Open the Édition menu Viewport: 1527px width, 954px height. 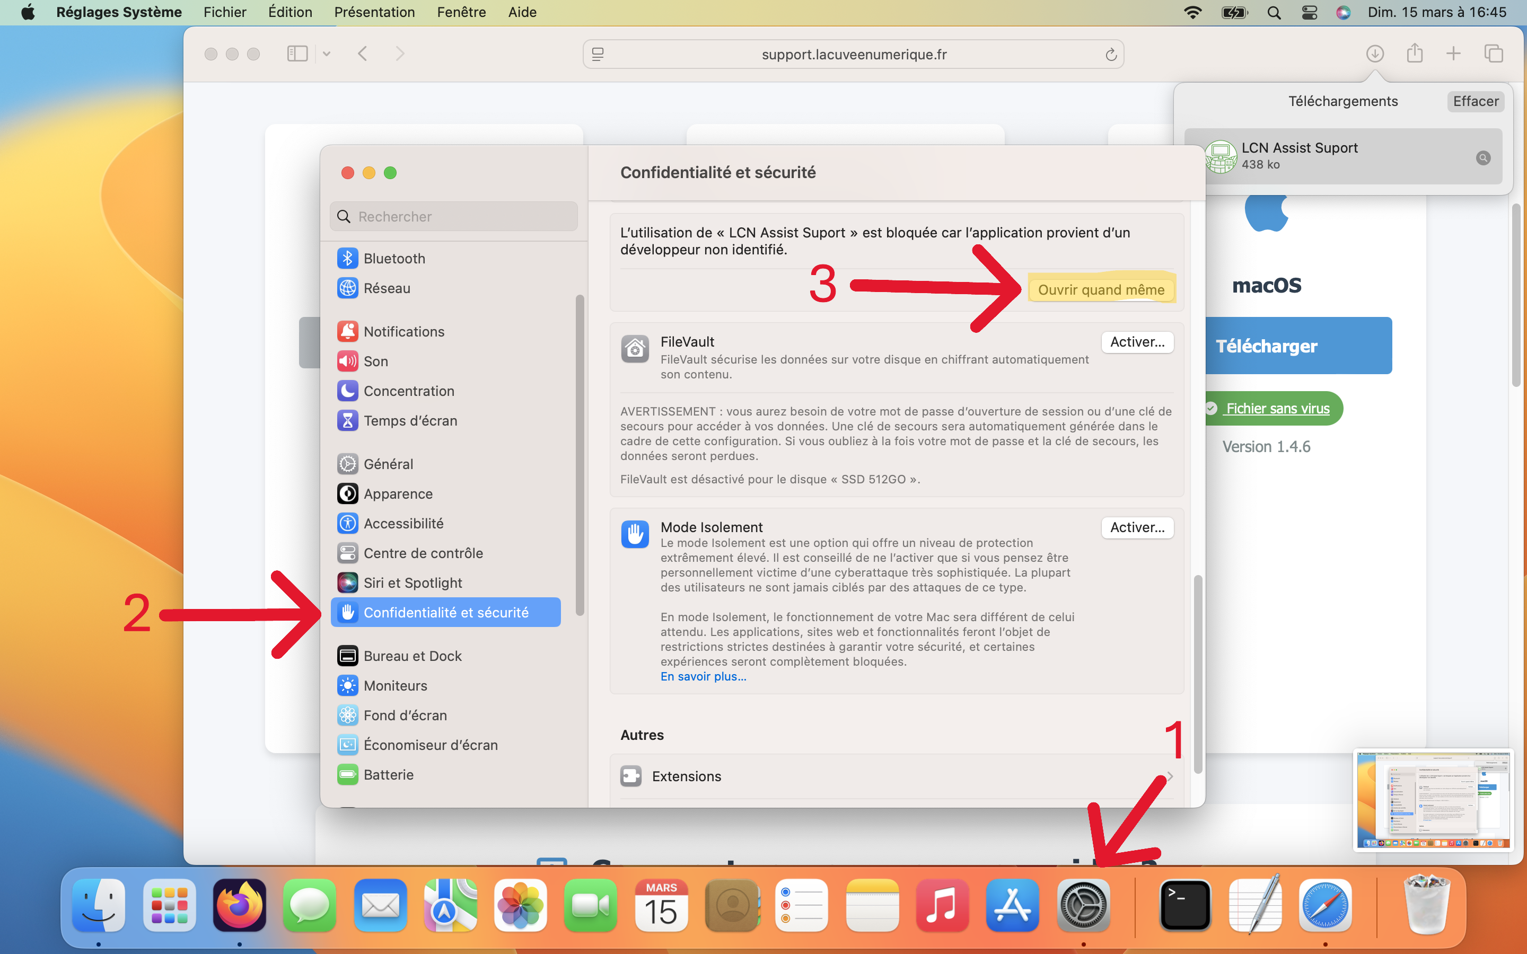click(x=289, y=12)
